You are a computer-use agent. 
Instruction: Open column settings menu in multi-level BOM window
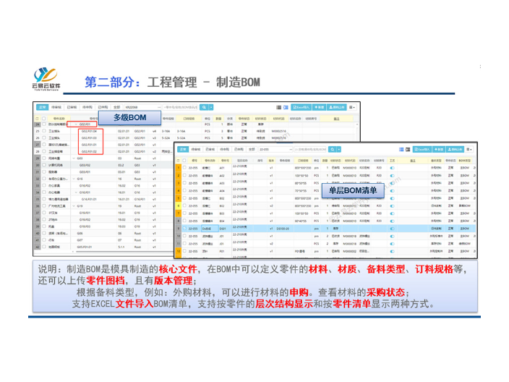[352, 107]
